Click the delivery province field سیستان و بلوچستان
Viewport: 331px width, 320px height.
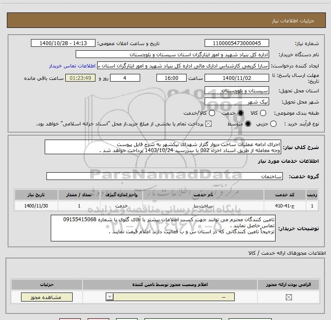(236, 91)
